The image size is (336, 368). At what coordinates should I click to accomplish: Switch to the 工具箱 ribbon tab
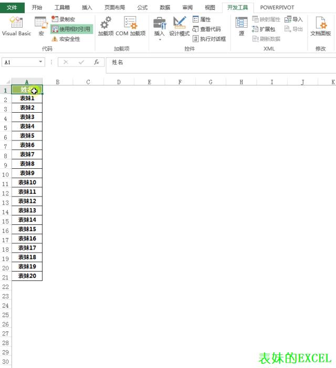click(62, 7)
